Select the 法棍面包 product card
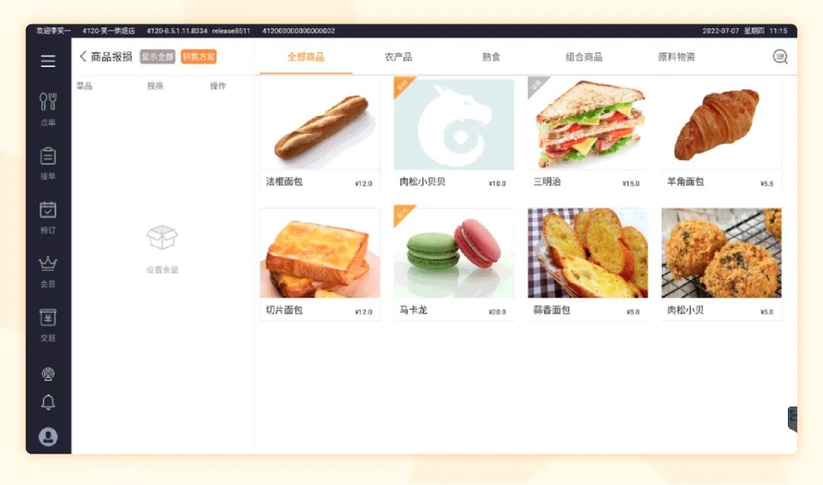 [x=320, y=135]
